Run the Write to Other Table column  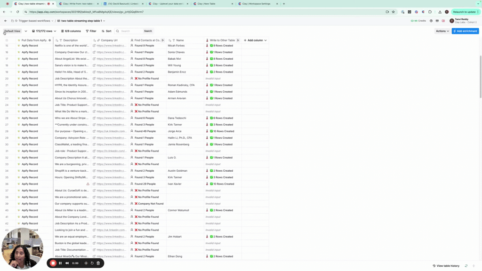click(238, 40)
